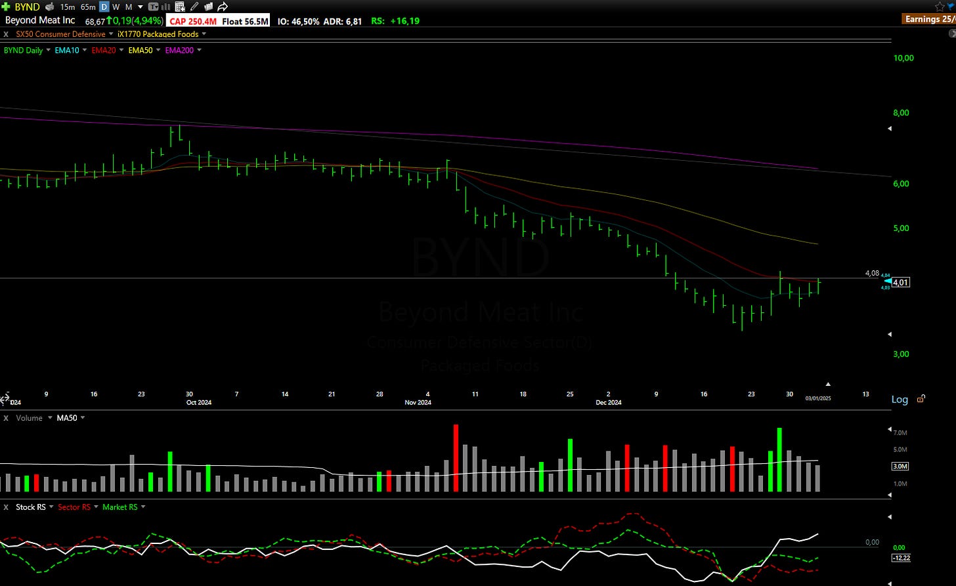956x586 pixels.
Task: Click the IO: 46,50% value
Action: click(298, 21)
